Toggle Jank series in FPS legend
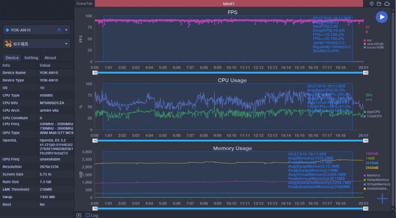This screenshot has height=218, width=396. pyautogui.click(x=373, y=44)
